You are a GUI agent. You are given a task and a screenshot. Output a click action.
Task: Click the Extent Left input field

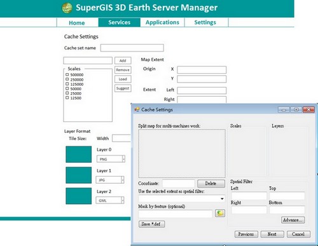202,90
